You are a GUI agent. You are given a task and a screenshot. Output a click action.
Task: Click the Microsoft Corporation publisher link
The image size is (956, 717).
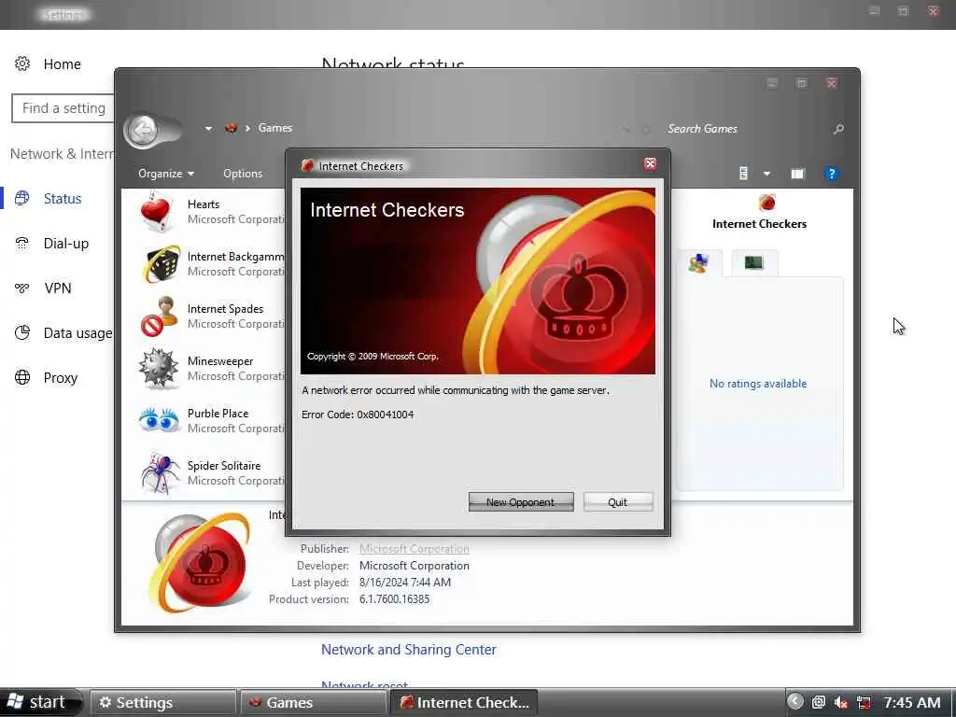pos(414,549)
